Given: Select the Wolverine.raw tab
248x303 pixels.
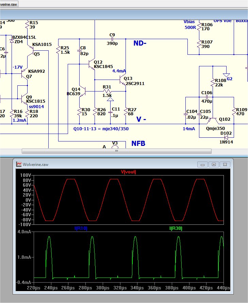Looking at the screenshot, I should click(x=9, y=4).
